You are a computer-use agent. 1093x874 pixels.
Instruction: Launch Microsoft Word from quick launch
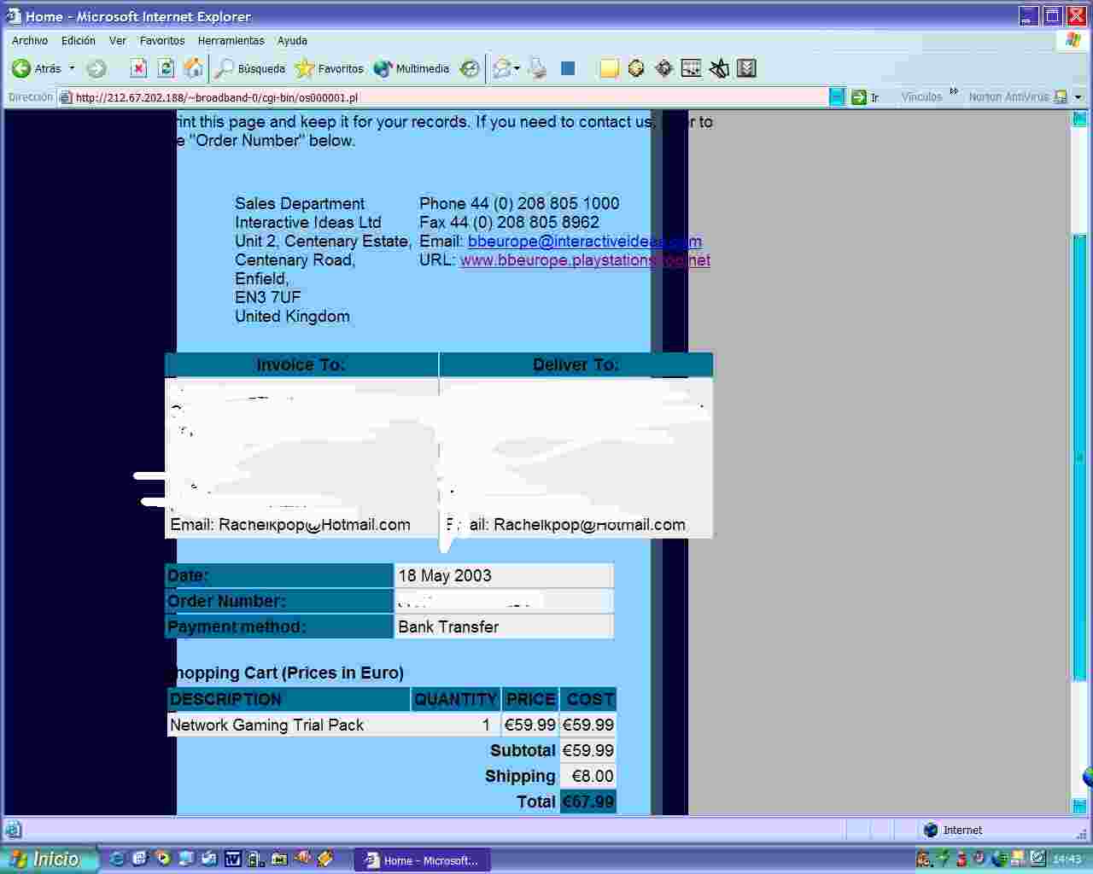pos(231,859)
